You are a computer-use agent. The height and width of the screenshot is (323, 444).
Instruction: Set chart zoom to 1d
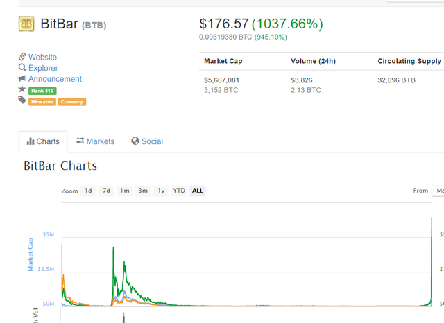point(88,191)
